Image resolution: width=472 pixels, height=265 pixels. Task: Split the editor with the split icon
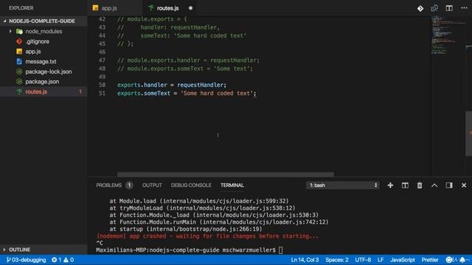tap(449, 8)
